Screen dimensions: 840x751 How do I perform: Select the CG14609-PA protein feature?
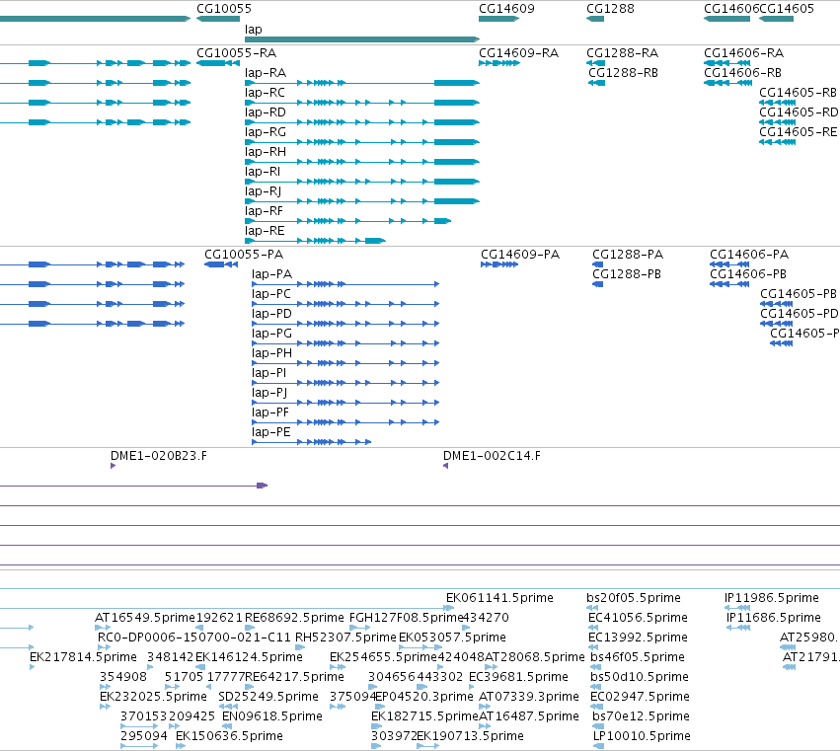point(499,264)
